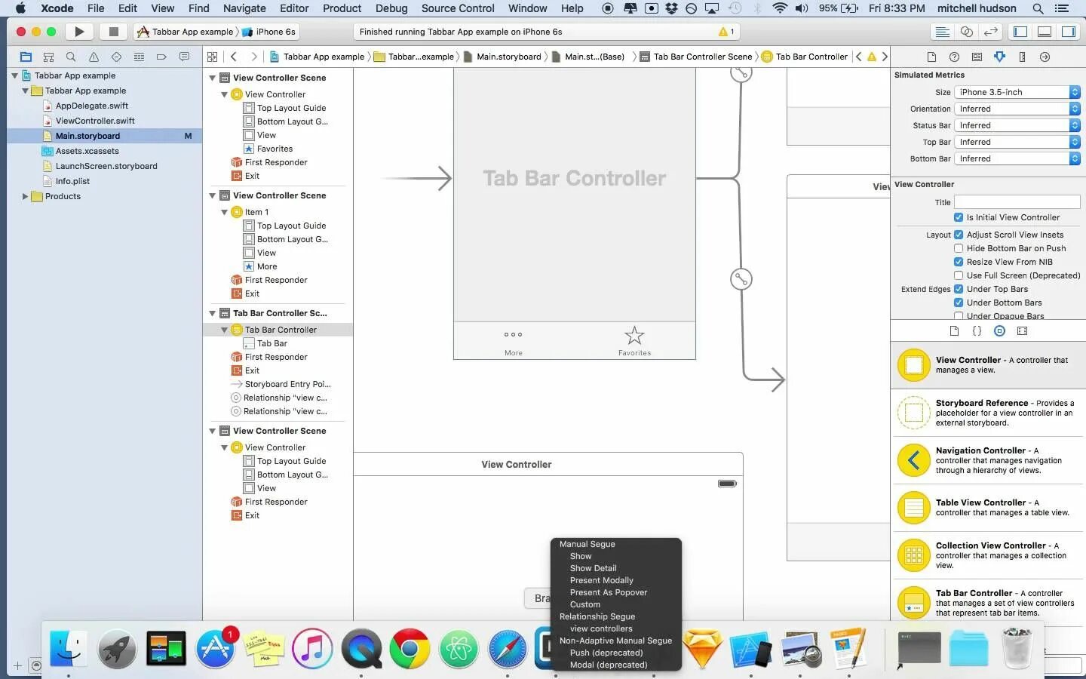This screenshot has width=1086, height=679.
Task: Open Chrome from the Dock
Action: pyautogui.click(x=410, y=648)
